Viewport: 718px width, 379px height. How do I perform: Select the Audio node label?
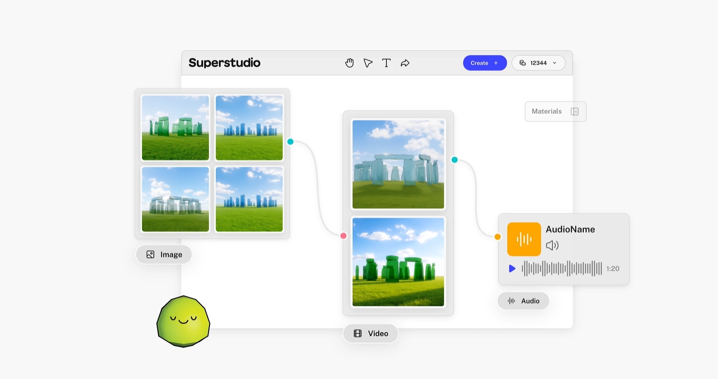(523, 301)
